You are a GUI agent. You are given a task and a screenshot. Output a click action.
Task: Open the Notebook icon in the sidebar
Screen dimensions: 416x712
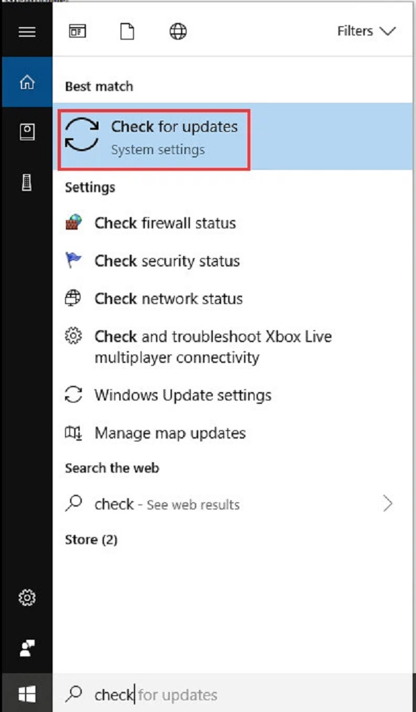[x=26, y=133]
